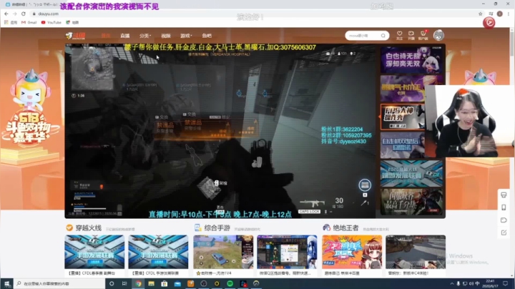Open File Explorer from the taskbar
The image size is (515, 289).
tap(151, 283)
